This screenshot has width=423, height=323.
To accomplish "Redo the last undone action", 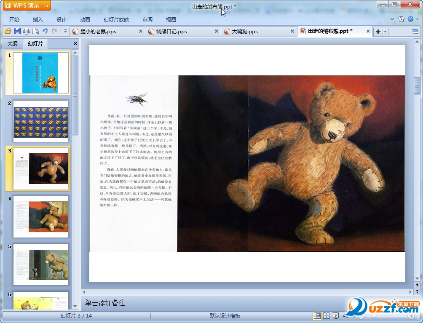I will (54, 31).
